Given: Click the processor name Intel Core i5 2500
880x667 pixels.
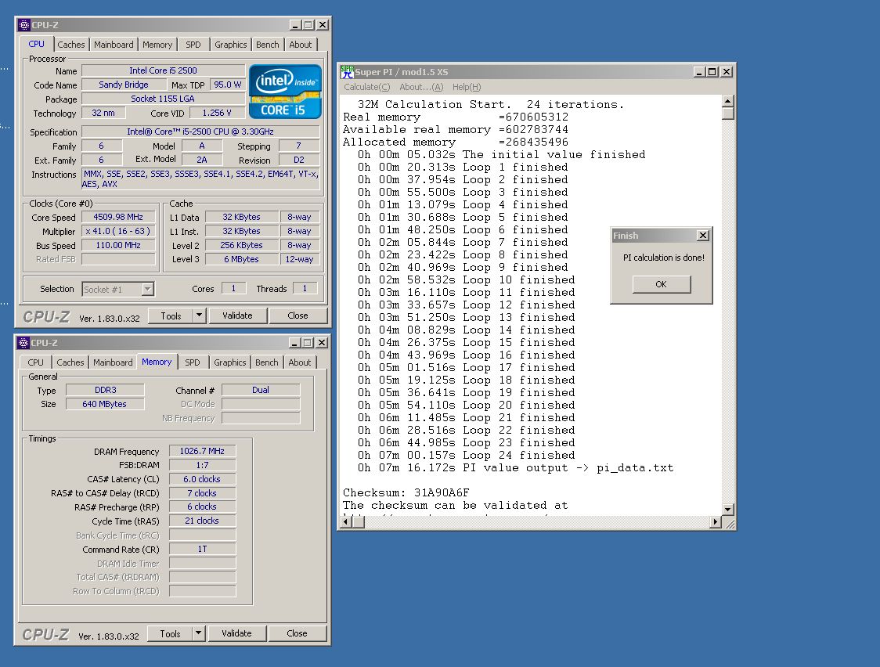Looking at the screenshot, I should (164, 70).
